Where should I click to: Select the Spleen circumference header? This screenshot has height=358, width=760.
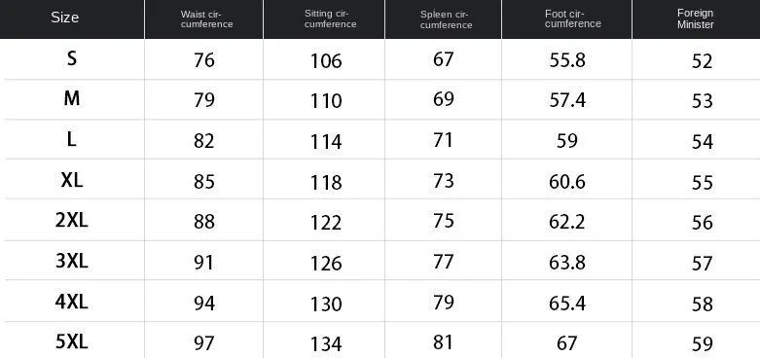click(446, 19)
